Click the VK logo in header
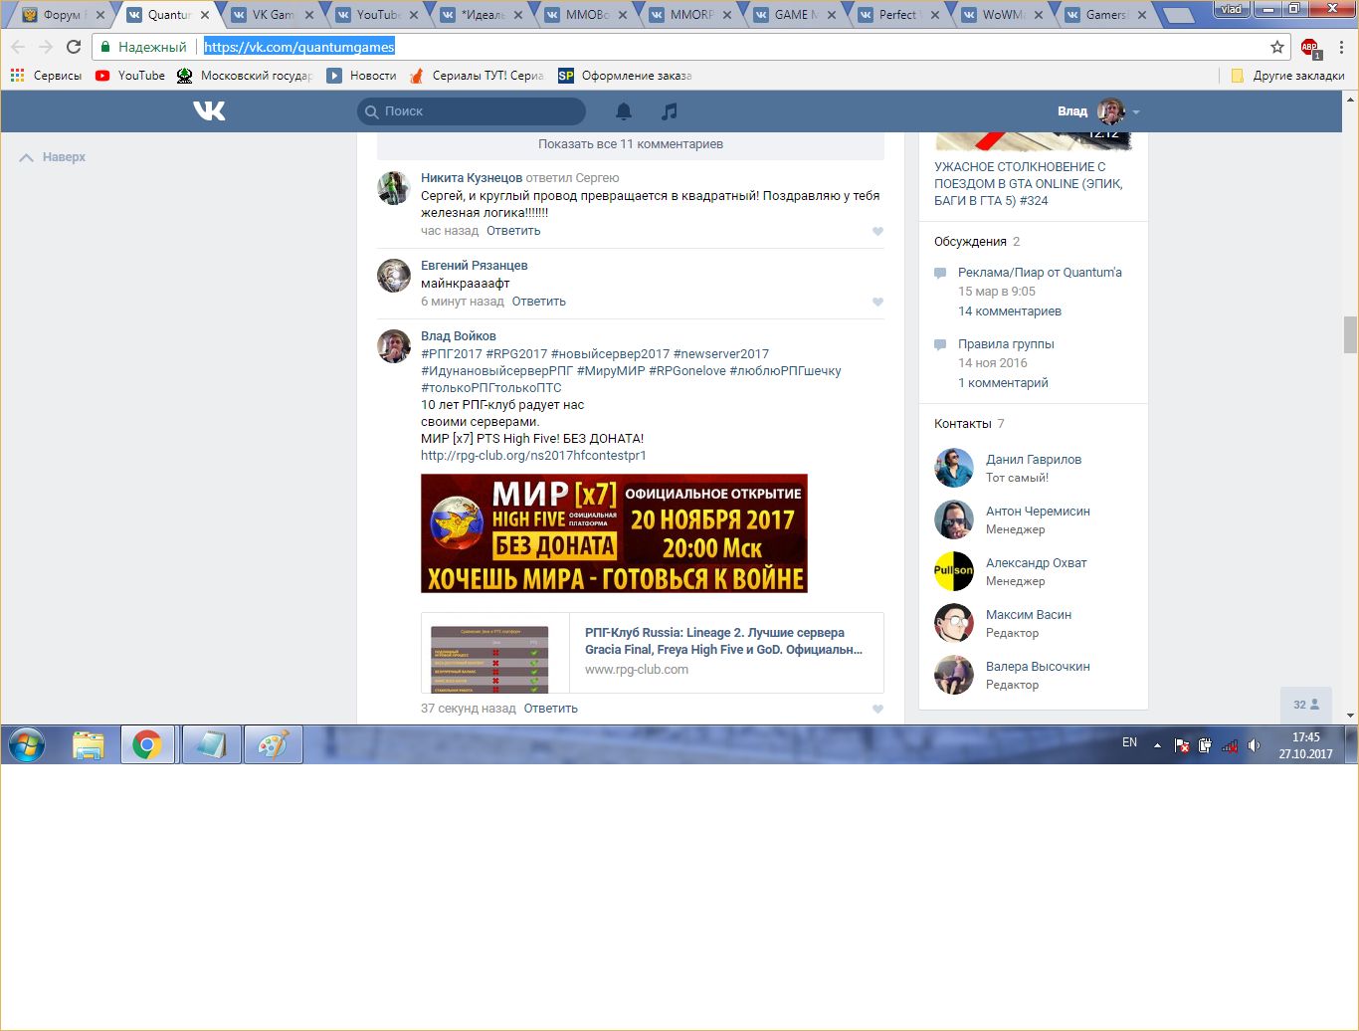 [x=209, y=110]
